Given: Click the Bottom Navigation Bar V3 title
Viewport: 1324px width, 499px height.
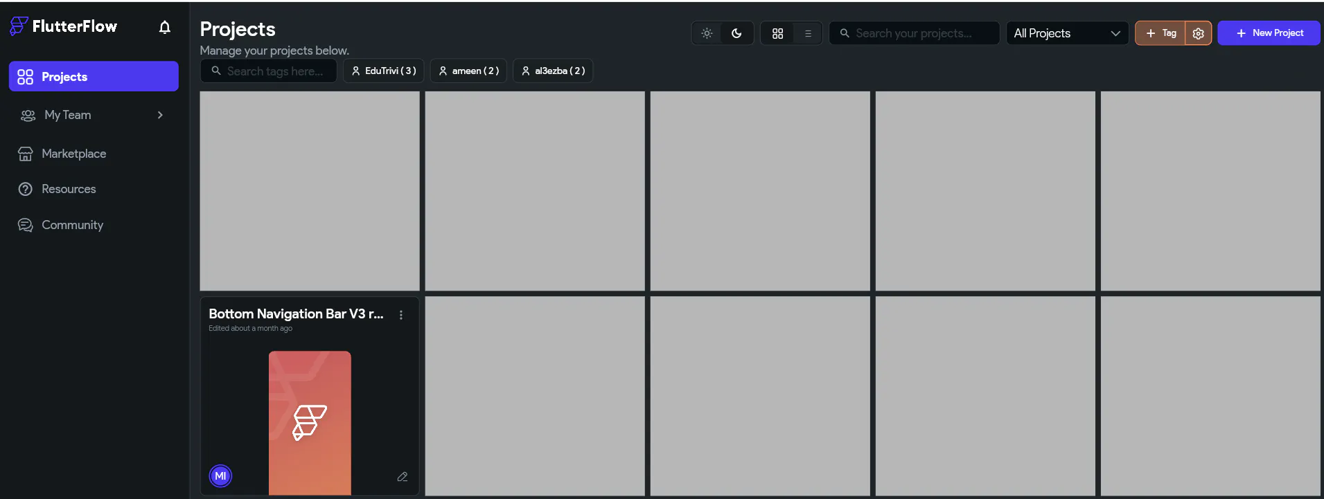Looking at the screenshot, I should pos(296,314).
